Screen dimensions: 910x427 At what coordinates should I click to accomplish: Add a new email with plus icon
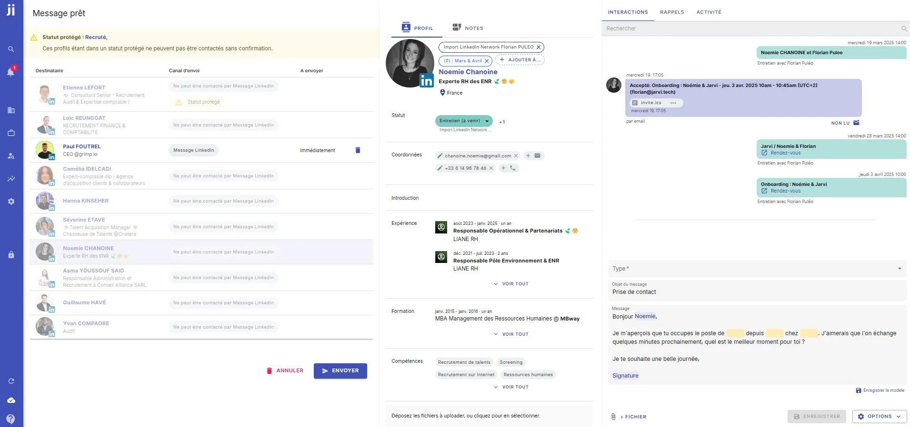pos(528,155)
